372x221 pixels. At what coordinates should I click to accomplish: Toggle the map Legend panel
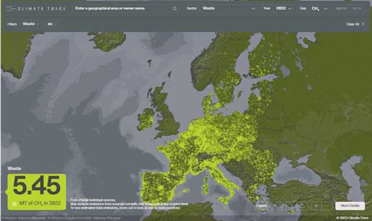(x=261, y=206)
